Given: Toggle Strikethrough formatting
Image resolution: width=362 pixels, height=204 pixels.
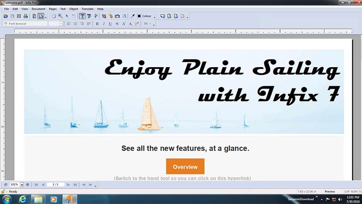Looking at the screenshot, I should tap(117, 24).
